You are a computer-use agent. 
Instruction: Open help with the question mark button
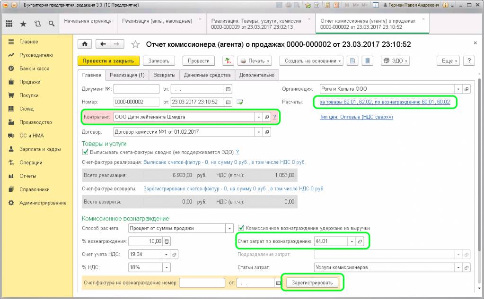[x=469, y=61]
